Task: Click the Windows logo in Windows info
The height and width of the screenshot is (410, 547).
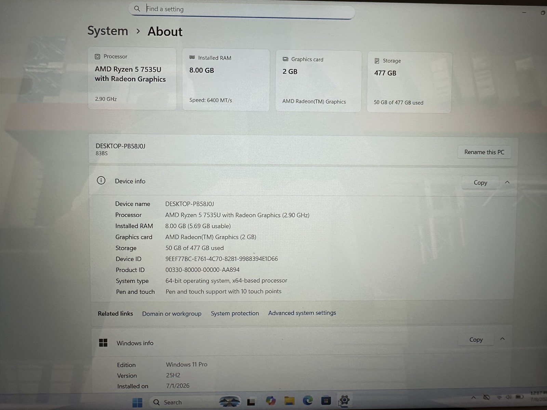Action: (x=103, y=343)
